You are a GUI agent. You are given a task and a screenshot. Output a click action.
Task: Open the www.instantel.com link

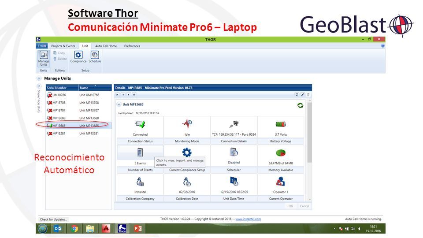tap(248, 219)
